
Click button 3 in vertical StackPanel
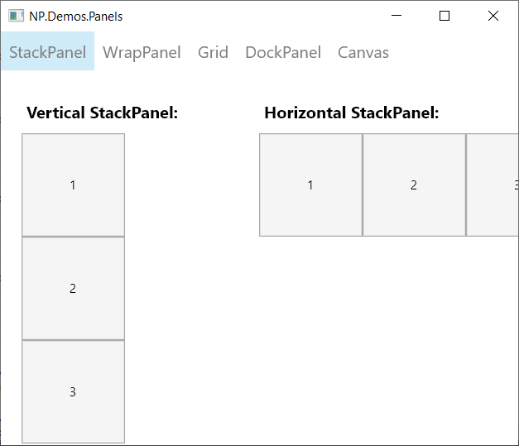[73, 391]
